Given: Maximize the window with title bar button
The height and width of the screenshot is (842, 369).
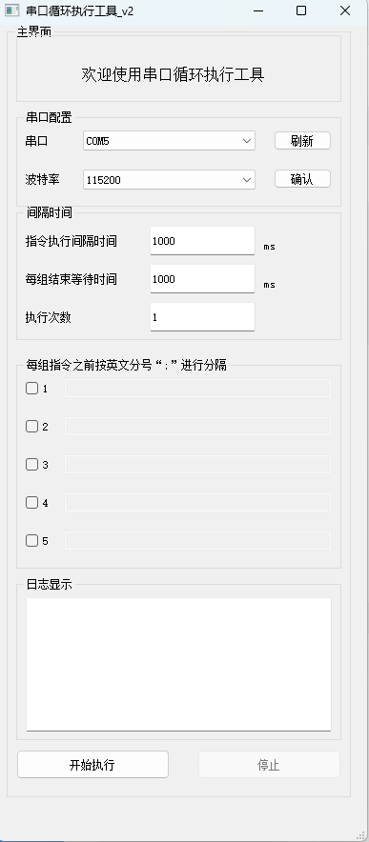Looking at the screenshot, I should tap(301, 10).
